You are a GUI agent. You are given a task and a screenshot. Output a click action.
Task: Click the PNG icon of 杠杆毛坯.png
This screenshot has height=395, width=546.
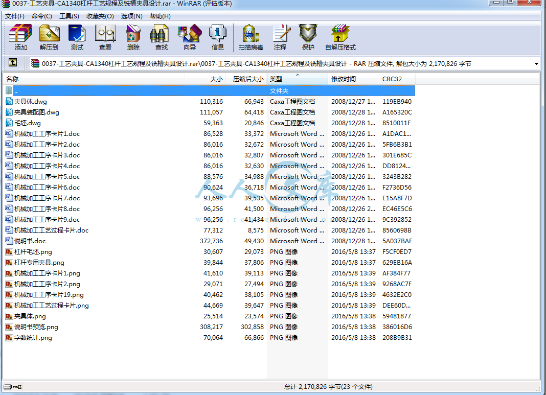tap(9, 251)
